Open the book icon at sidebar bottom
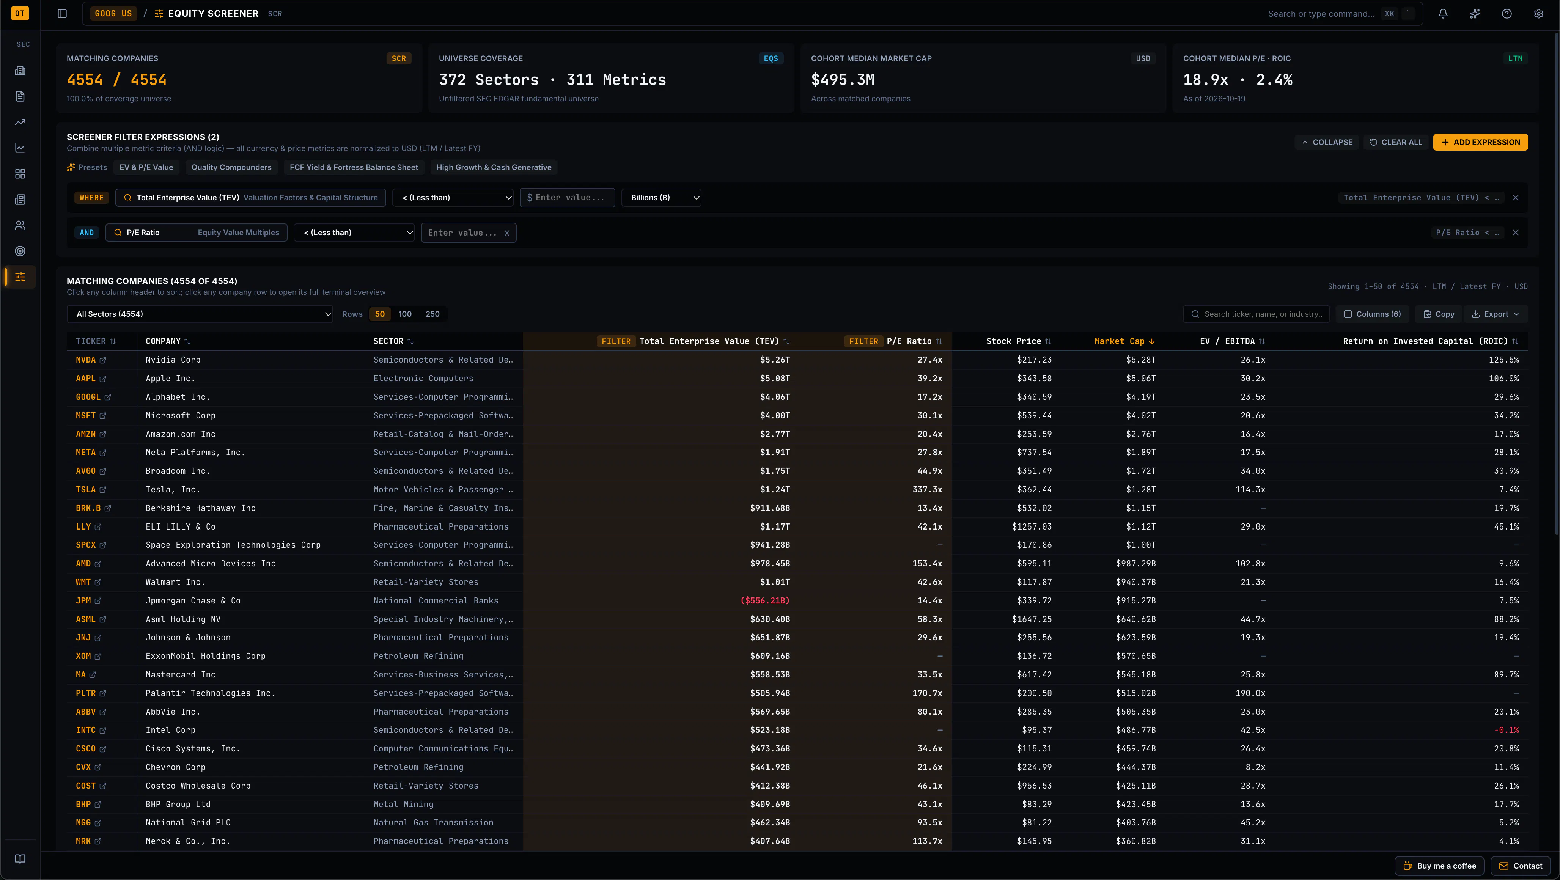1560x880 pixels. click(20, 859)
